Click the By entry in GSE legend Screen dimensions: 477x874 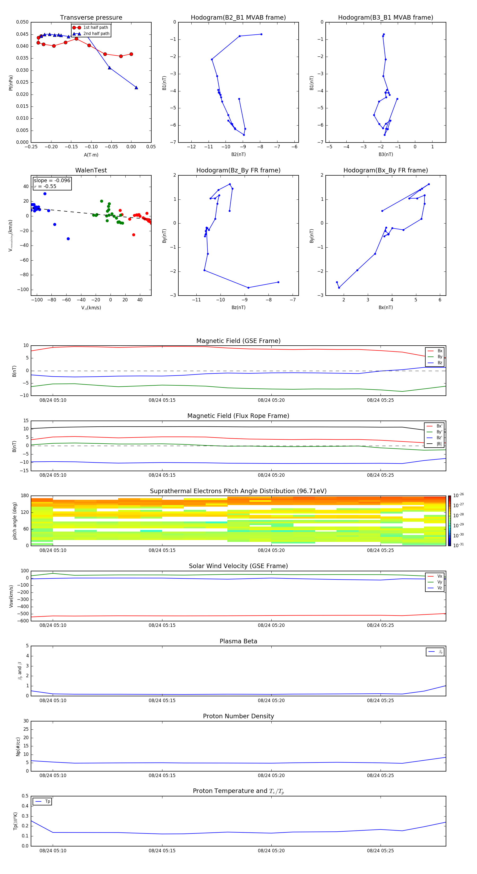435,357
